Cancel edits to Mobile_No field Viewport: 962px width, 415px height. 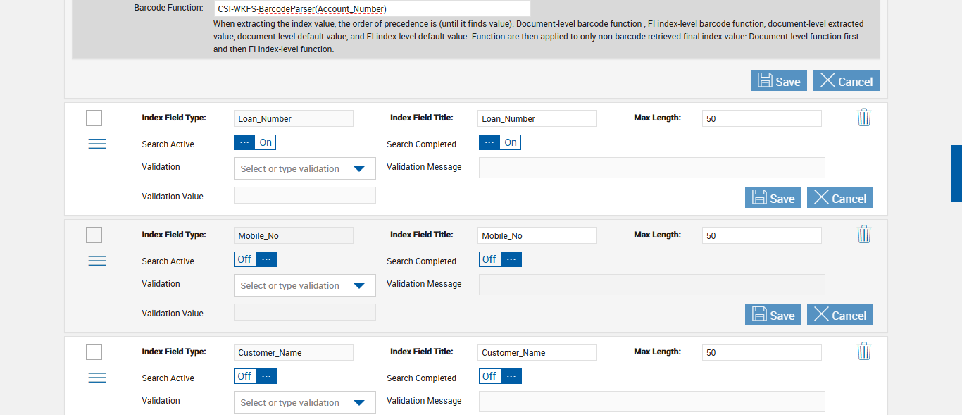[840, 315]
